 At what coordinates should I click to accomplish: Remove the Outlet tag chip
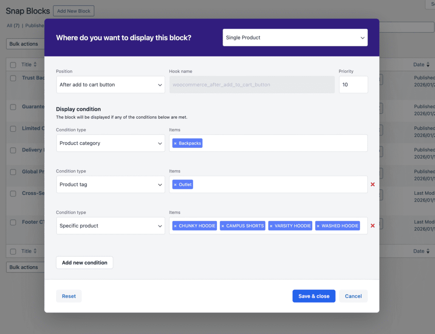175,185
